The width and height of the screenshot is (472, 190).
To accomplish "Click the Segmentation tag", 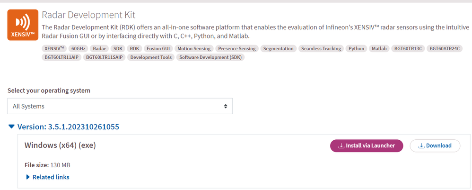I will pyautogui.click(x=278, y=48).
